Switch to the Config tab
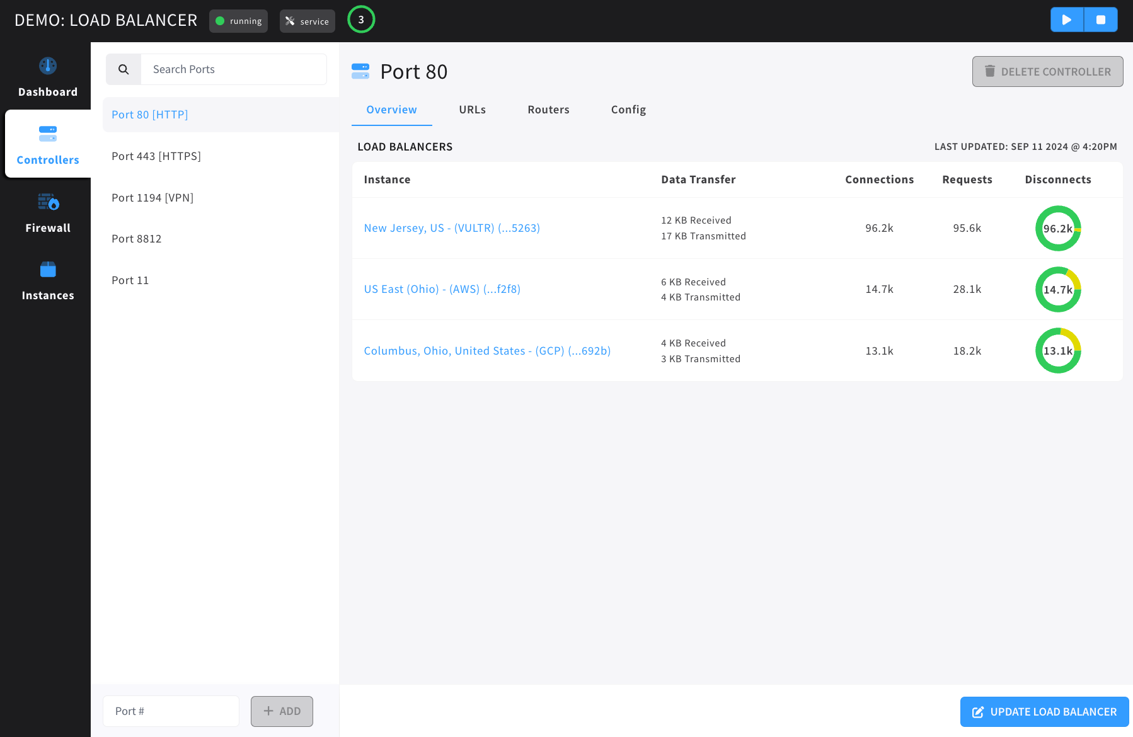 click(628, 110)
